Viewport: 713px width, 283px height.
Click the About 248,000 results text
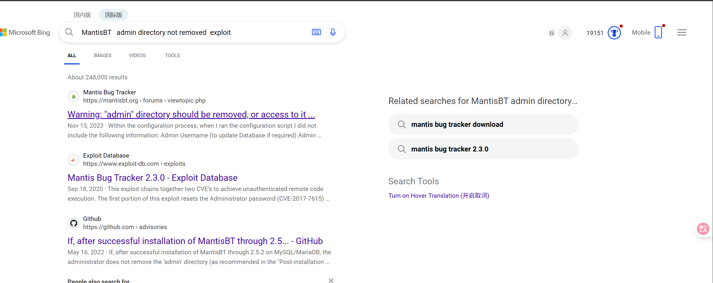click(98, 77)
